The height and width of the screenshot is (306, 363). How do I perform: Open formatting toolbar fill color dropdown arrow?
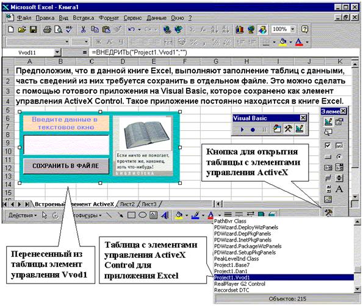coord(290,42)
